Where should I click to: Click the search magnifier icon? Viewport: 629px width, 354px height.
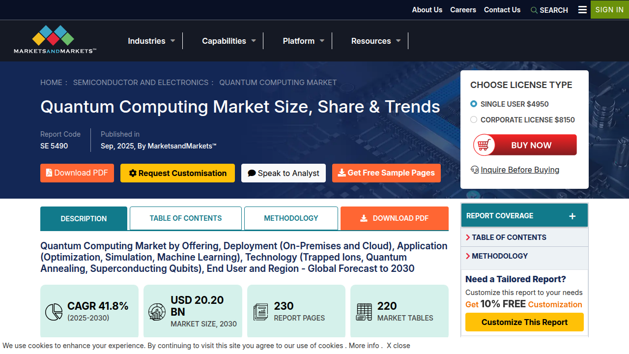(534, 10)
